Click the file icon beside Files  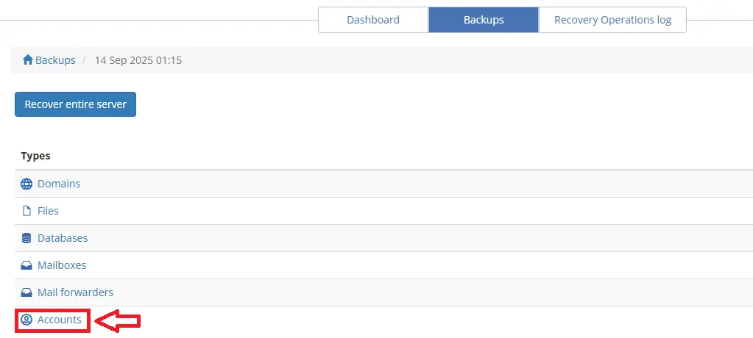27,211
